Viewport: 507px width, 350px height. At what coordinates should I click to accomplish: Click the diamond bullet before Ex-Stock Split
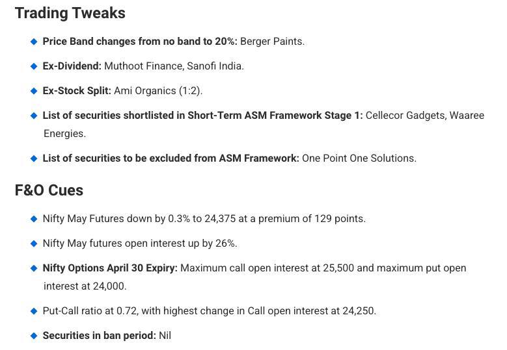(34, 91)
